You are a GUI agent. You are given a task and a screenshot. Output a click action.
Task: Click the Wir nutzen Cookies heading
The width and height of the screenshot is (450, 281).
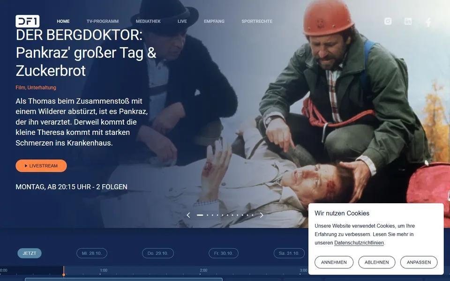(342, 214)
